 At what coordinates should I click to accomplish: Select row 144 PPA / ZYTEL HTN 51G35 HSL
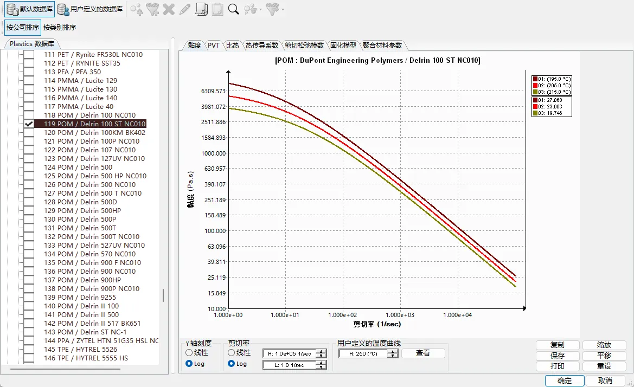101,340
